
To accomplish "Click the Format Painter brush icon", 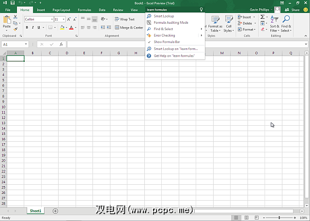I will [15, 29].
